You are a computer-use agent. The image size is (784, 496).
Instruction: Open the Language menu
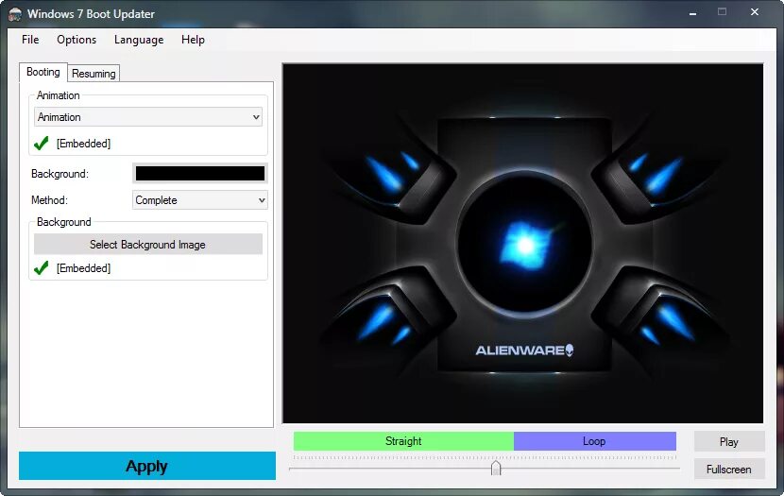tap(139, 40)
